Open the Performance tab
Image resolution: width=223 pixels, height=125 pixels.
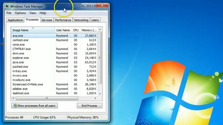63,20
